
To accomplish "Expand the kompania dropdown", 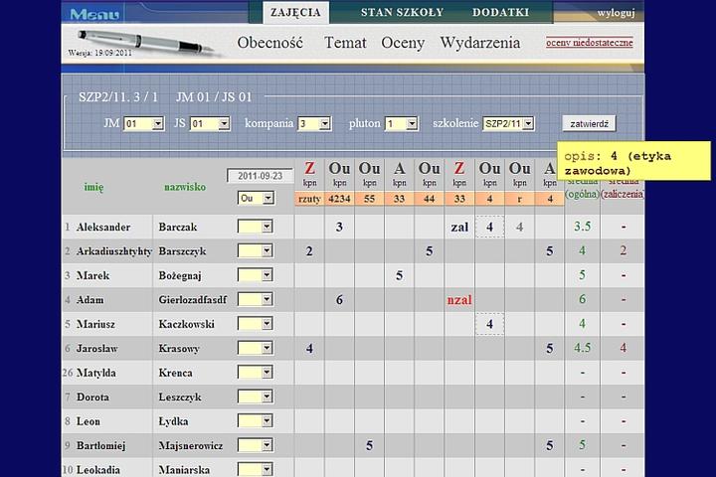I will [x=313, y=124].
